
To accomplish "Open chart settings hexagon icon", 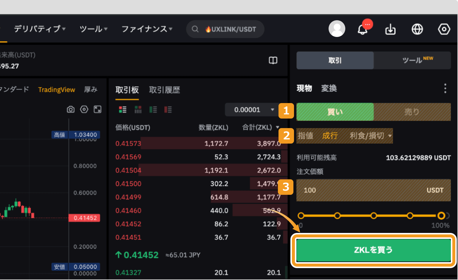I will pyautogui.click(x=84, y=109).
